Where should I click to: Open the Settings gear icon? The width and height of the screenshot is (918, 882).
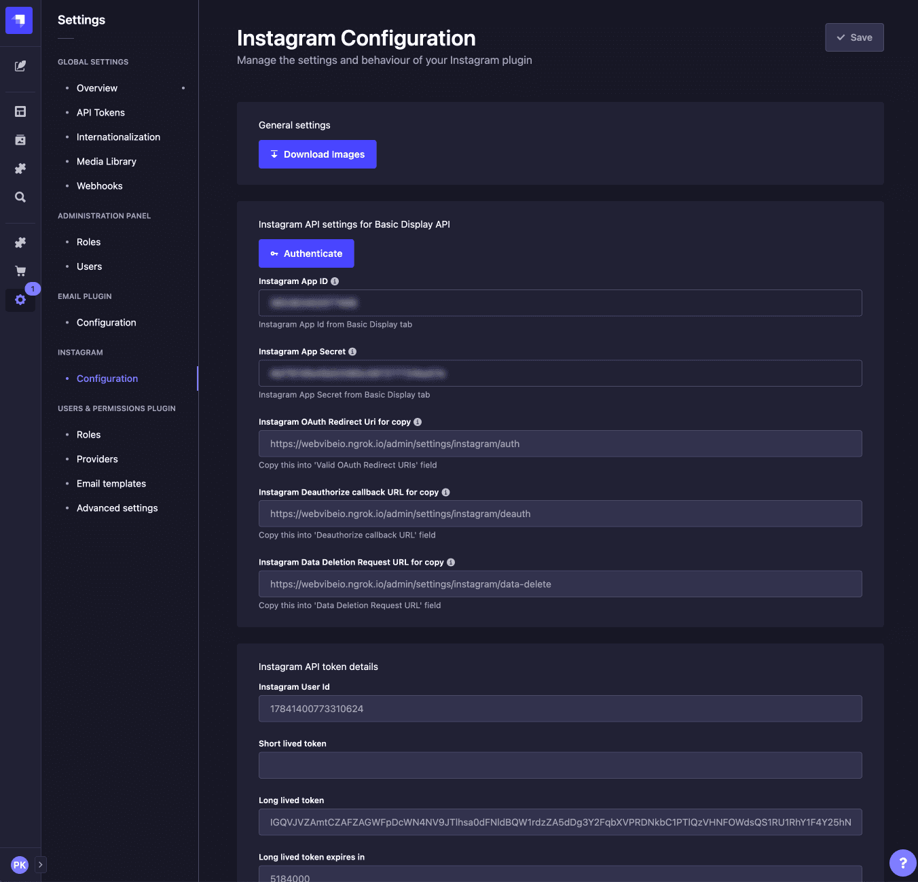[x=20, y=300]
